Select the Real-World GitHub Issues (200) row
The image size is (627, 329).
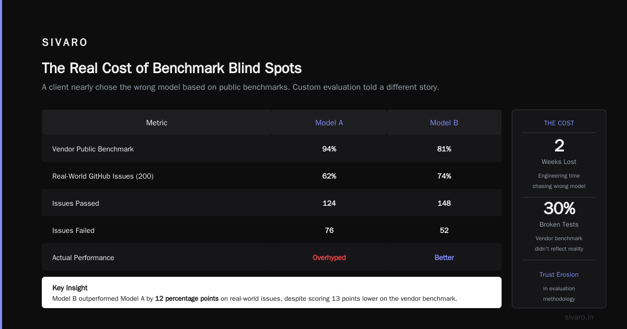[272, 176]
